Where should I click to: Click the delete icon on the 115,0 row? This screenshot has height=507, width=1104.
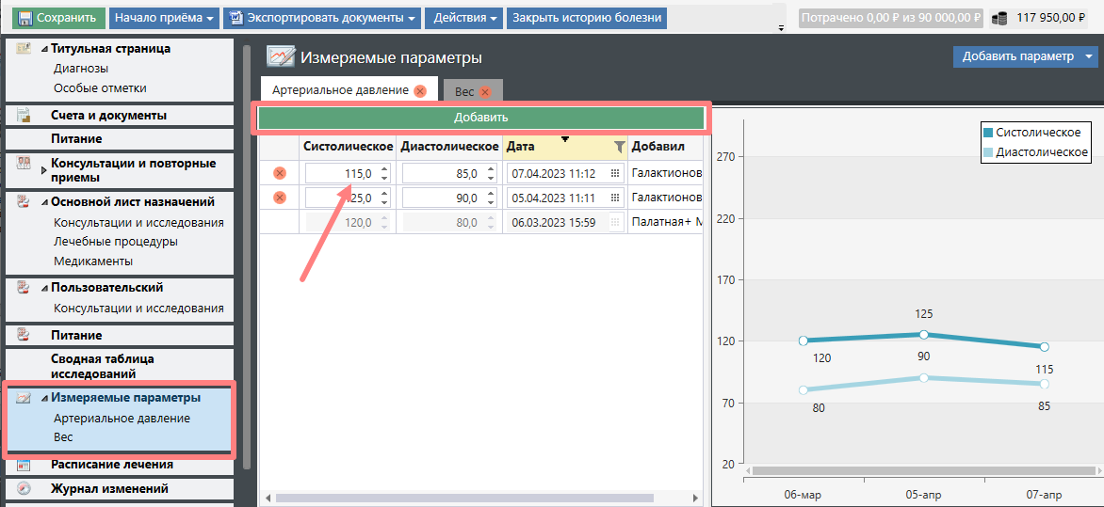click(280, 173)
